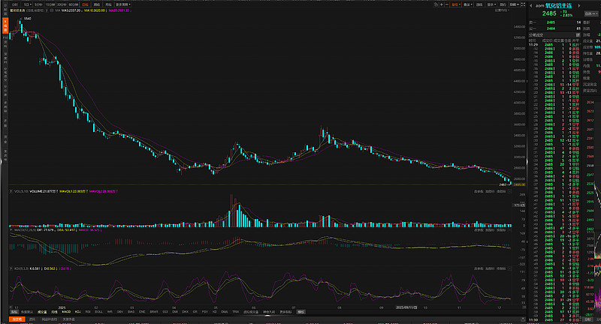Click the 改参数 link in KDJ panel
The image size is (601, 324).
479,268
